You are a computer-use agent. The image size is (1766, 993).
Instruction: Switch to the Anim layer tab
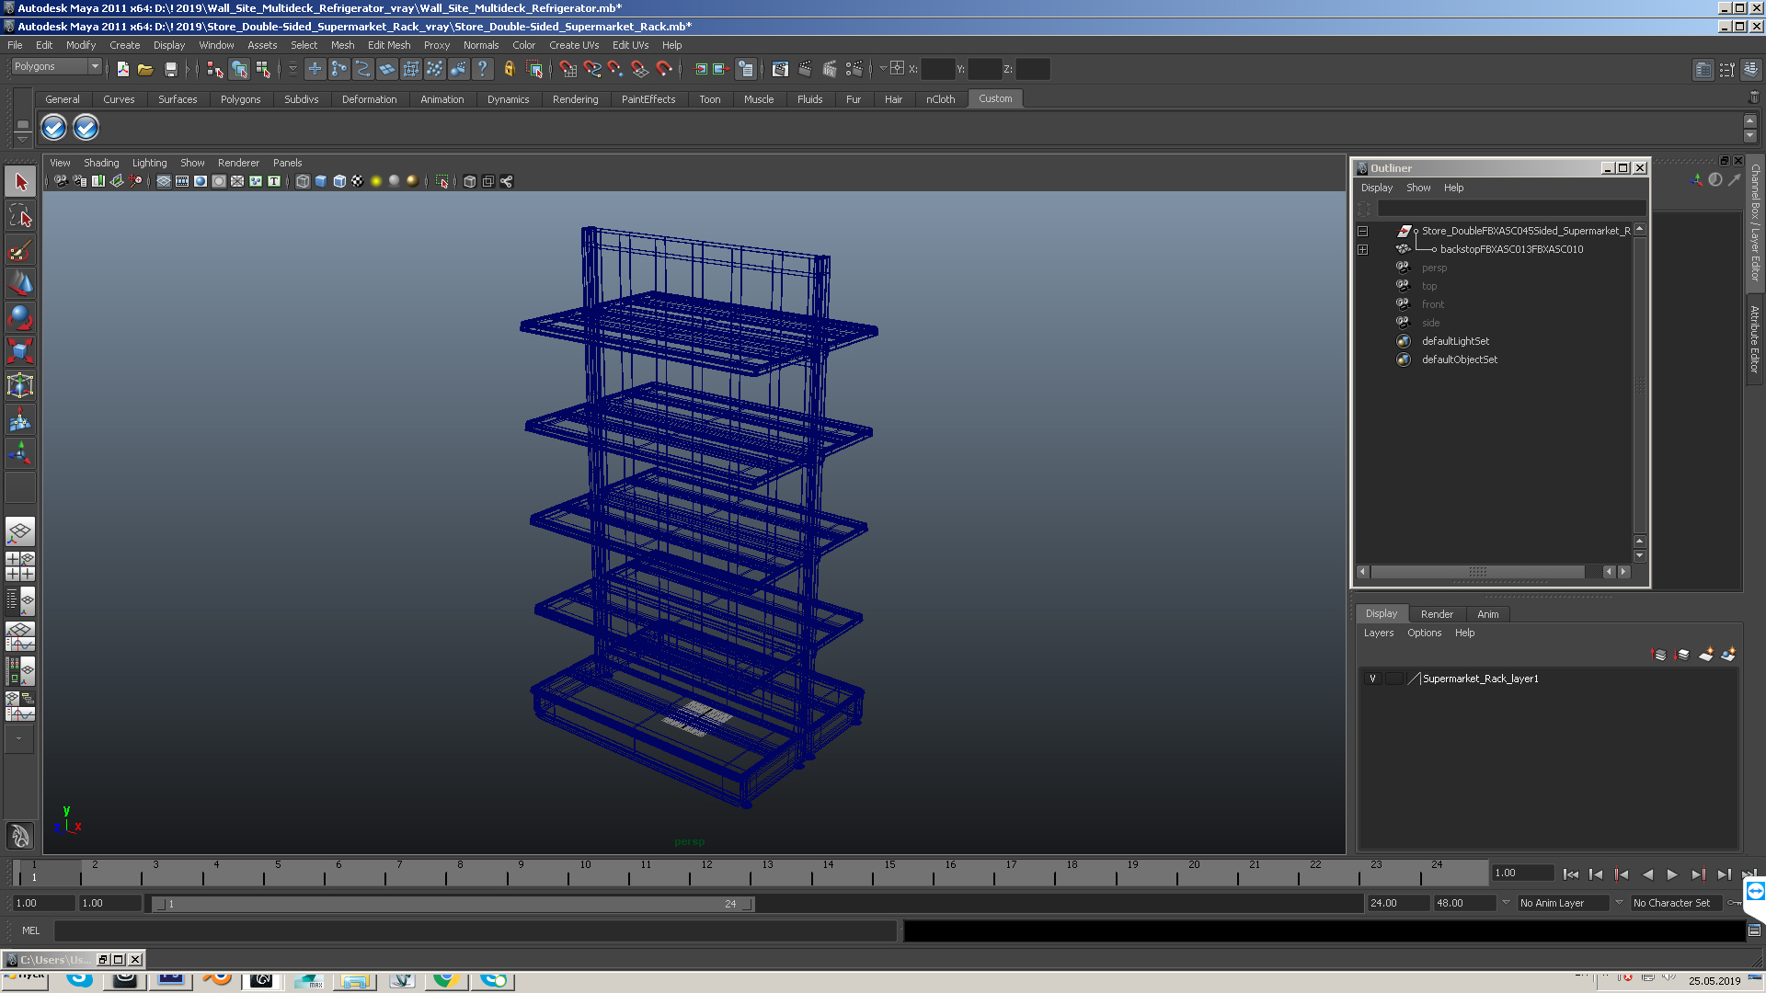(1487, 614)
